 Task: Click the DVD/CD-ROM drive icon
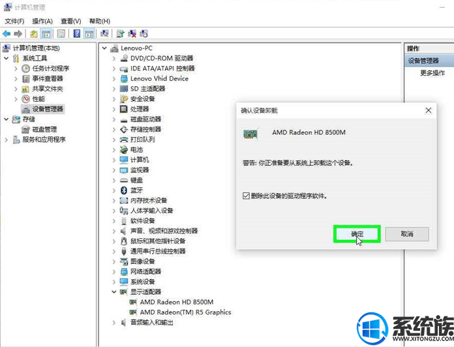[x=124, y=58]
